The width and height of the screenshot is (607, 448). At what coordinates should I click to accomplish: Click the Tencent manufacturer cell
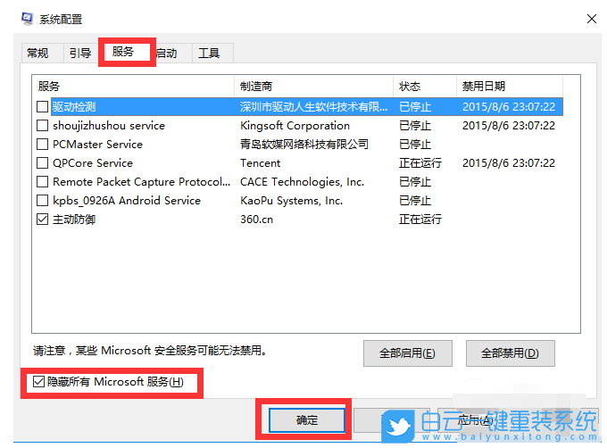coord(260,163)
